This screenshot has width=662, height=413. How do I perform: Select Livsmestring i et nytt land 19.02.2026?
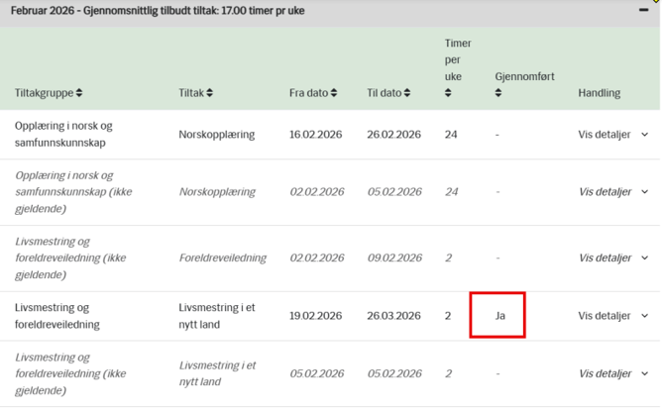217,316
